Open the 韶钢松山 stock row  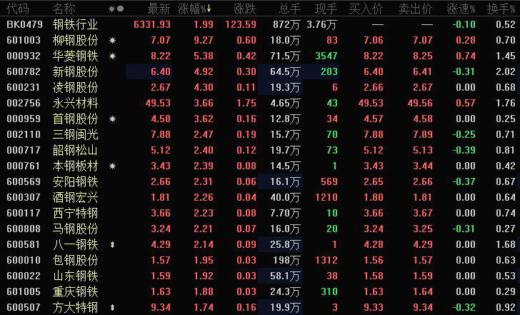click(260, 150)
